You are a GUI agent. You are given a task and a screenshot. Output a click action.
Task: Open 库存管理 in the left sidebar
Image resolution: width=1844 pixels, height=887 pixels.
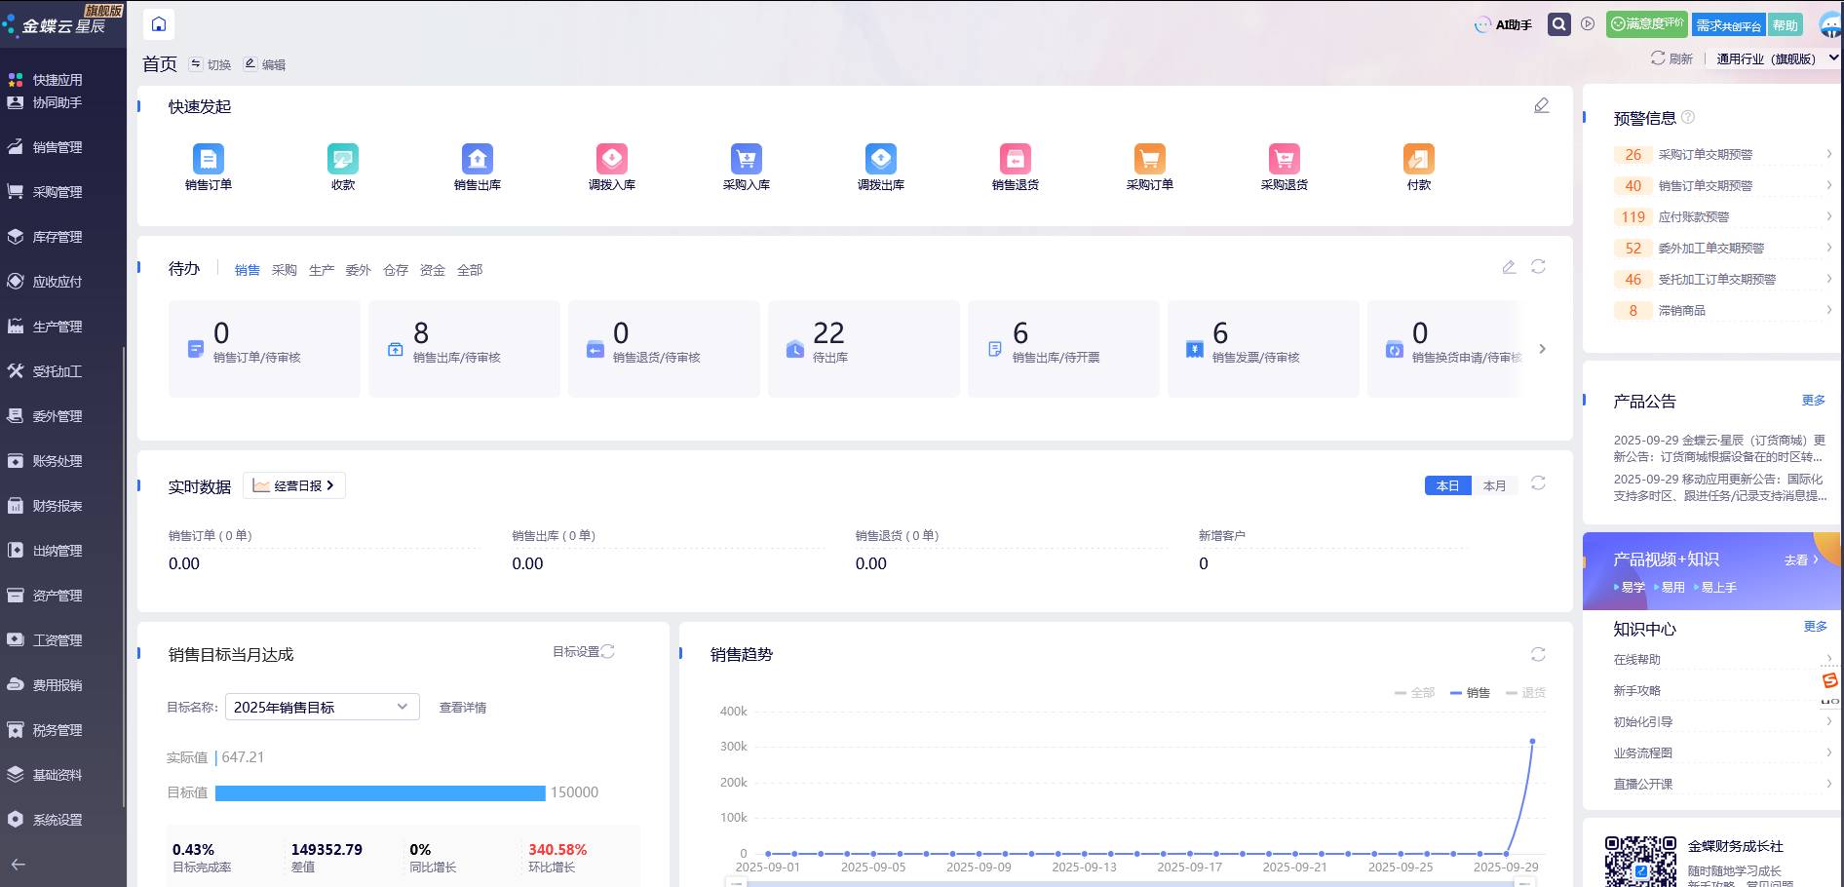(x=58, y=237)
